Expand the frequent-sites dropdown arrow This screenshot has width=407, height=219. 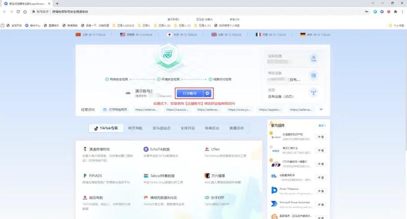321,109
